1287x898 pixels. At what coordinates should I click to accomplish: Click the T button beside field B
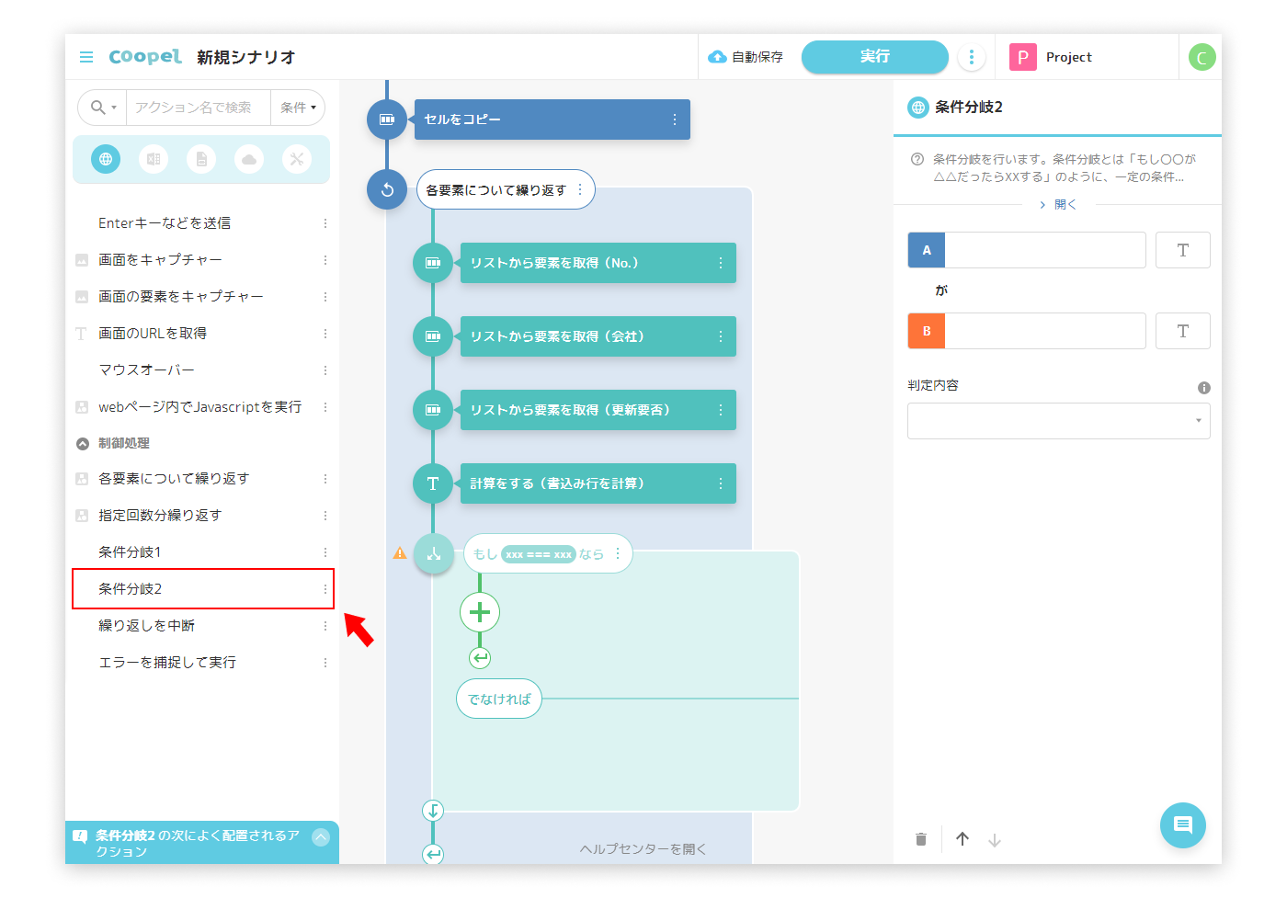pyautogui.click(x=1183, y=331)
